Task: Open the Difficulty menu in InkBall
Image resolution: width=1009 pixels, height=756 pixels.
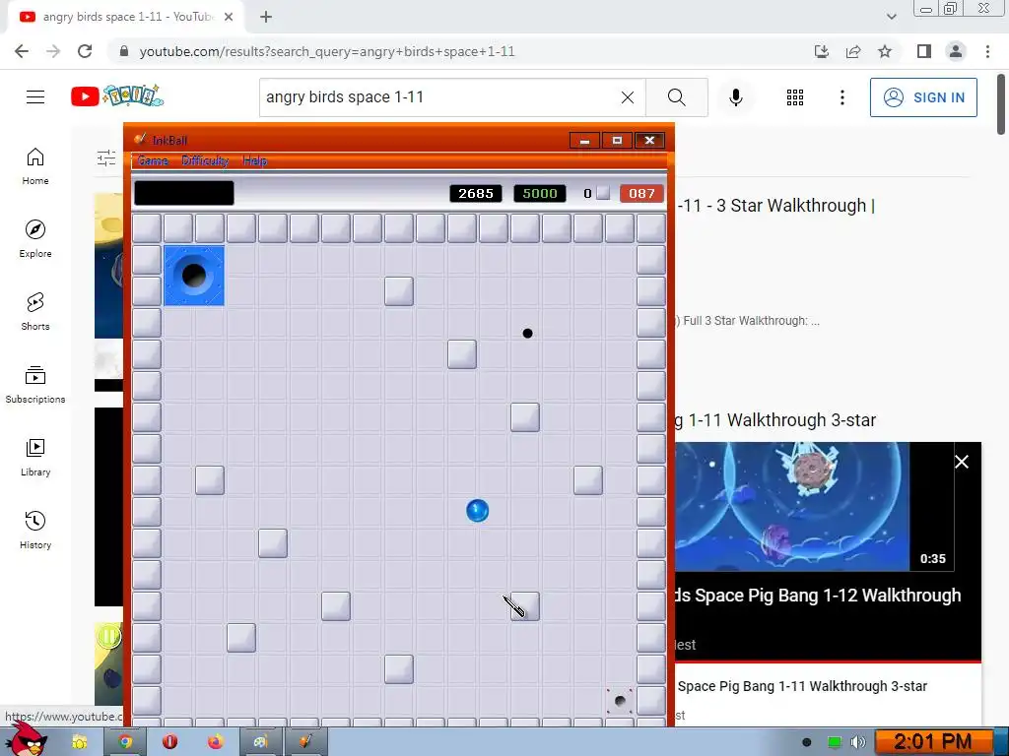Action: pyautogui.click(x=205, y=160)
